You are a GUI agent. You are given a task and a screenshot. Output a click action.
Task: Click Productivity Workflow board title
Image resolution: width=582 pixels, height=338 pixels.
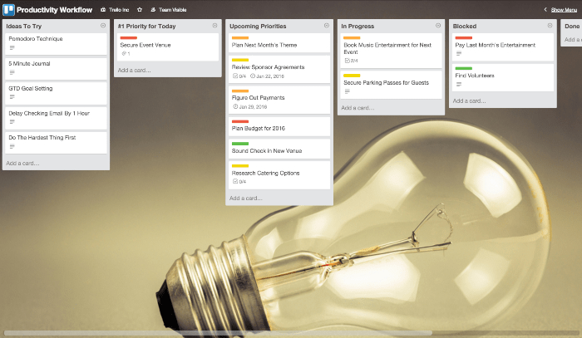(54, 10)
